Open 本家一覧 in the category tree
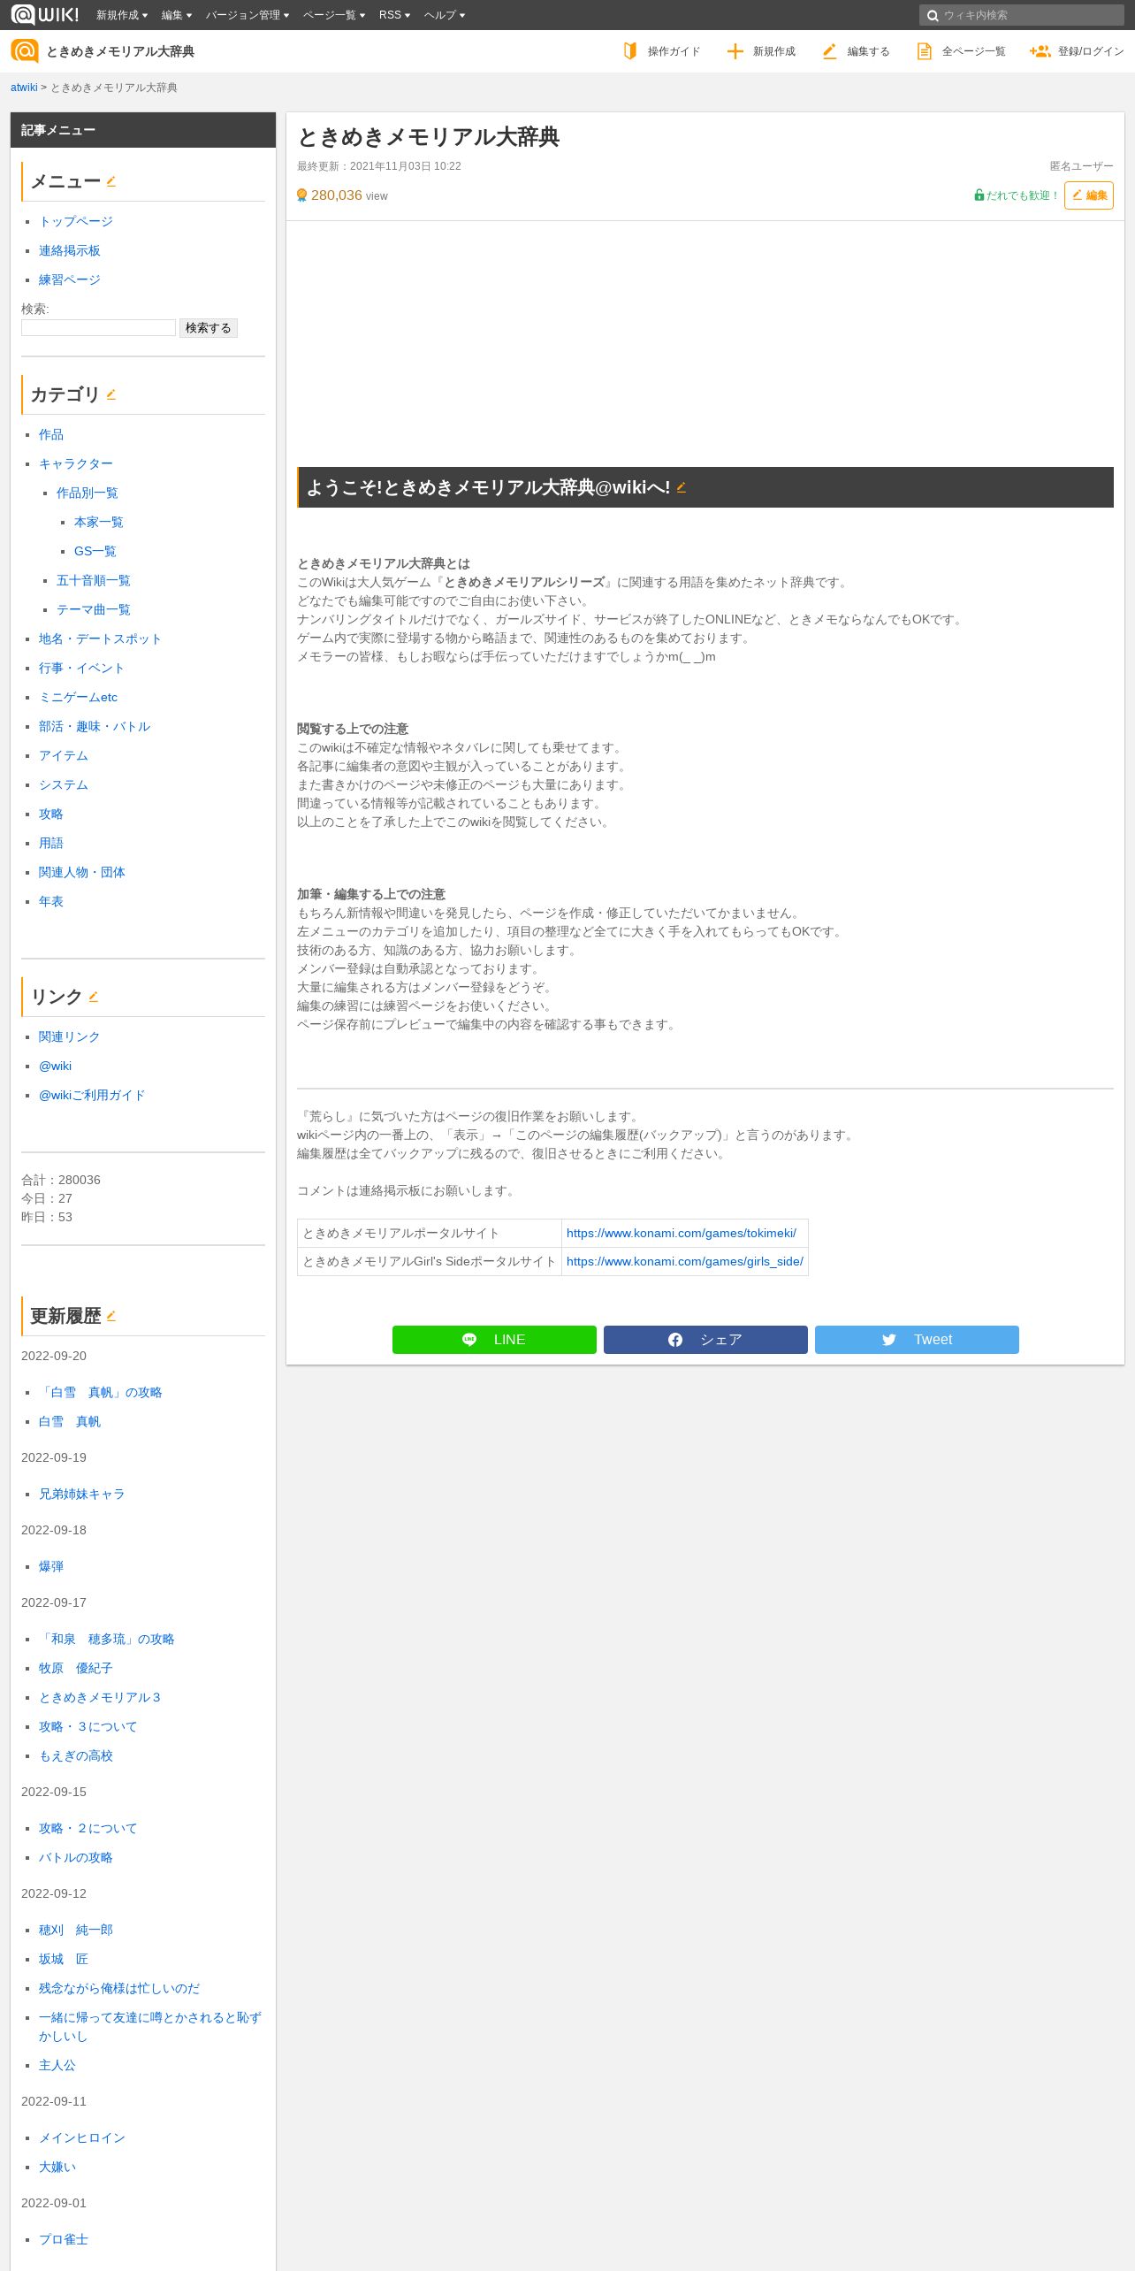Image resolution: width=1135 pixels, height=2271 pixels. pyautogui.click(x=99, y=522)
